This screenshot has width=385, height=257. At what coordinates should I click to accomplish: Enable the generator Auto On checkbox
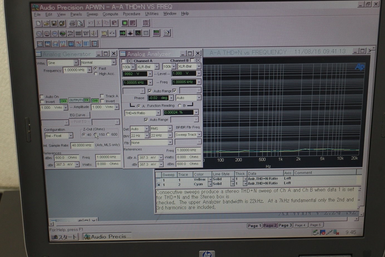(42, 97)
